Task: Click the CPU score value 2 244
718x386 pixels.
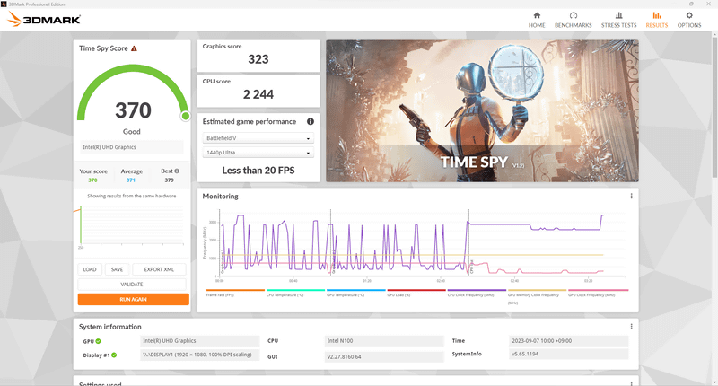Action: (258, 94)
